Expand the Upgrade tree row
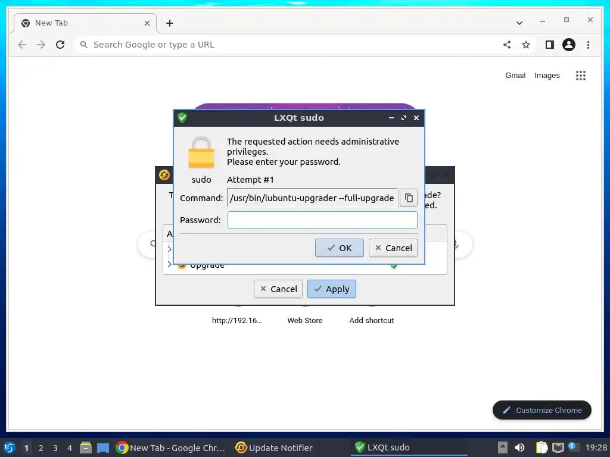The width and height of the screenshot is (610, 457). coord(169,265)
